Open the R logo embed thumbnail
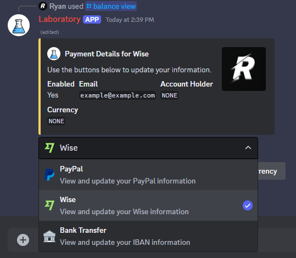Screen dimensions: 296x258 [x=244, y=69]
